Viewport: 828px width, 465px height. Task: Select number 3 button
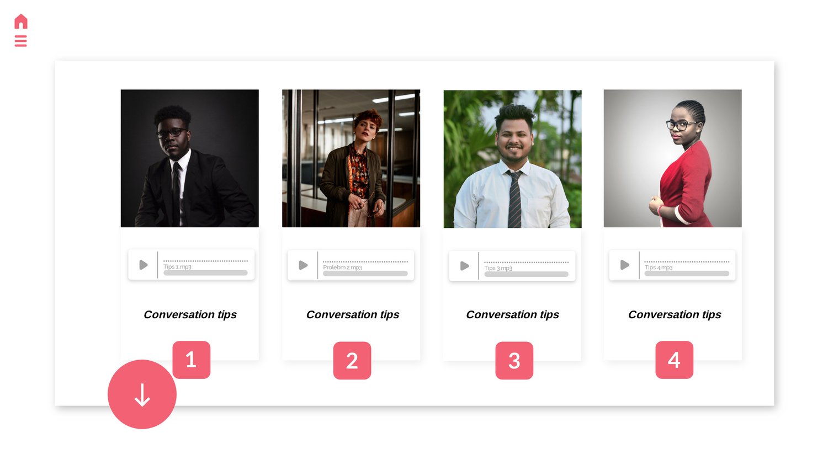click(514, 361)
